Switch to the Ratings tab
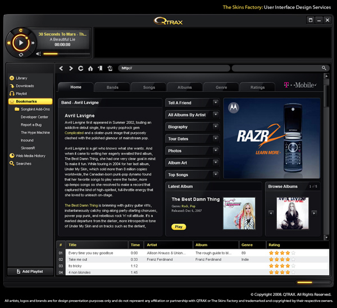The height and width of the screenshot is (308, 337). (257, 87)
